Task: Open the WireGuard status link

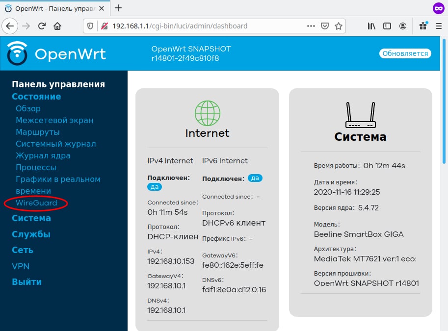Action: click(36, 203)
